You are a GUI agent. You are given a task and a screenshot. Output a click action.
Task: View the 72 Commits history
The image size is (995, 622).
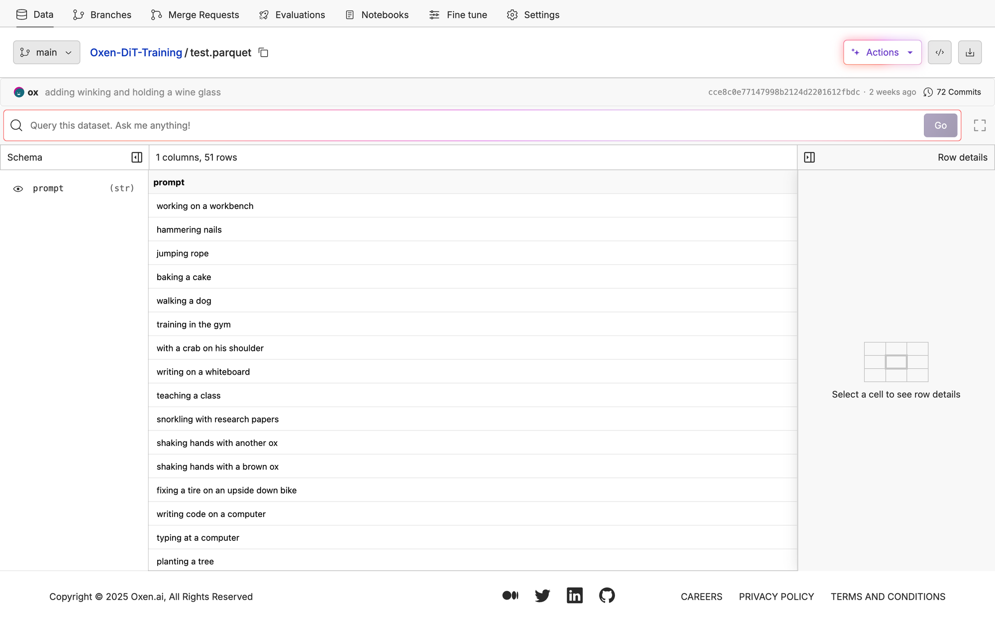(x=952, y=92)
